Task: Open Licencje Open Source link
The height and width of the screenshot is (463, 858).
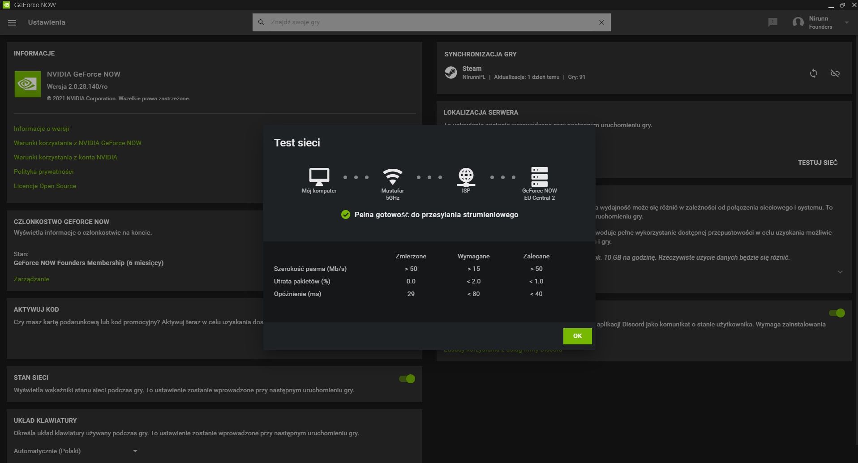Action: point(45,186)
